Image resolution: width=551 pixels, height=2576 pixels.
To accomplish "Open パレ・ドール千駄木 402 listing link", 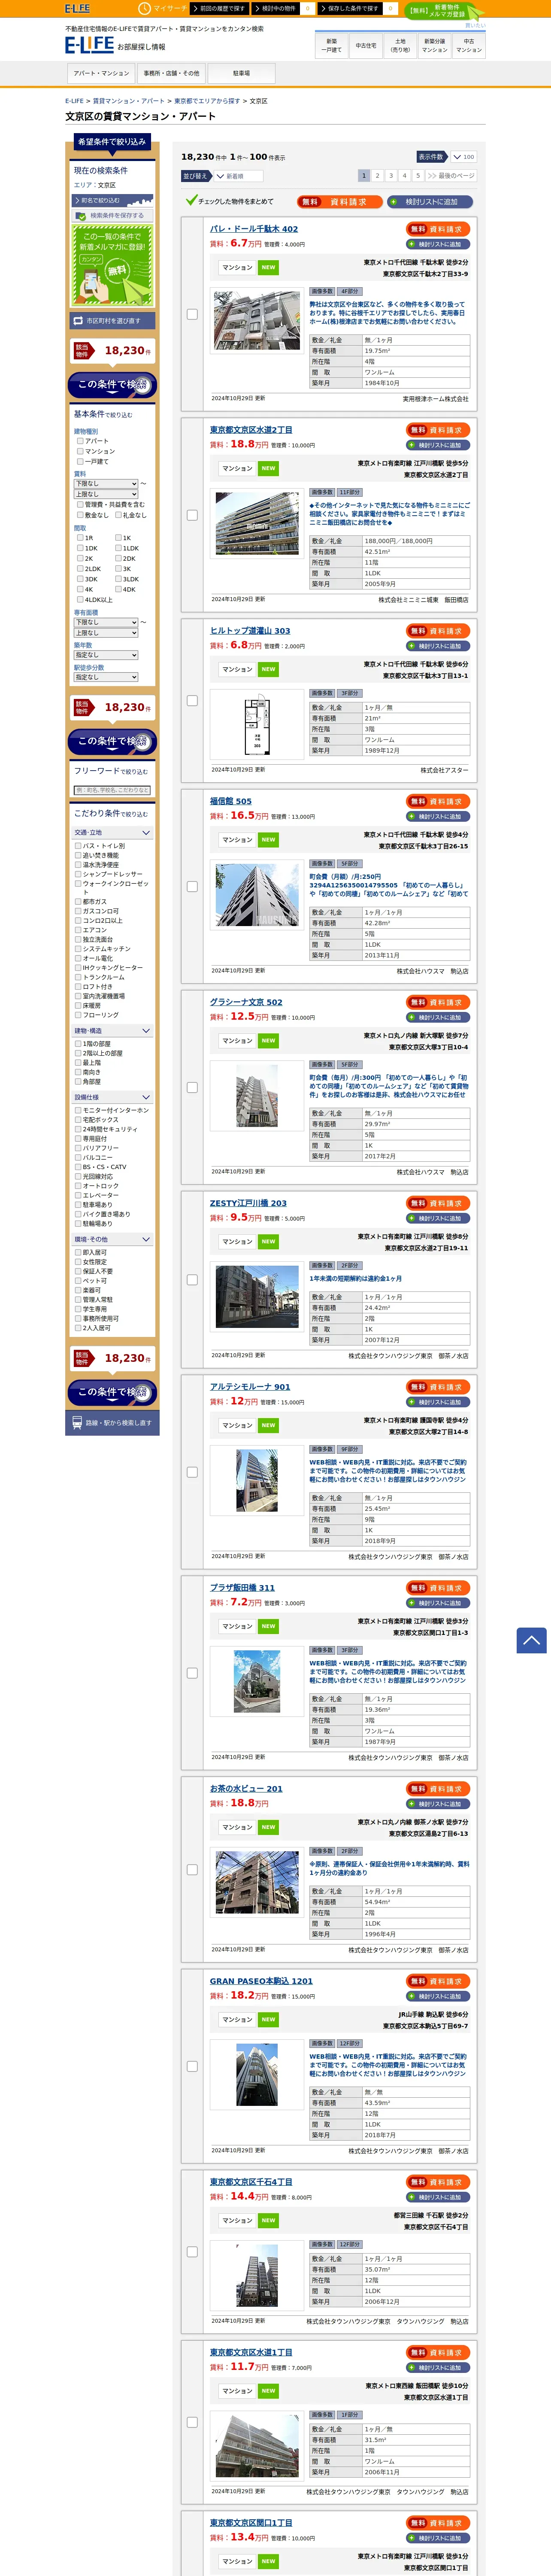I will [254, 229].
